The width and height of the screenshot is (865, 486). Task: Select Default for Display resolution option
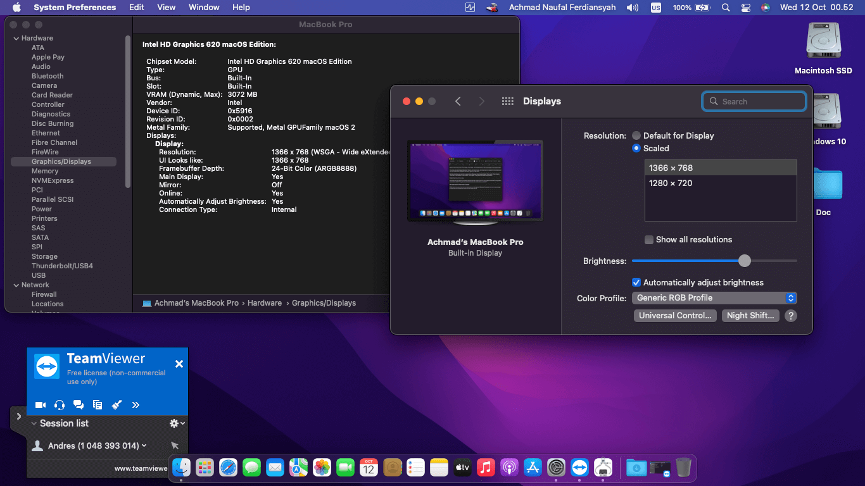[x=636, y=135]
